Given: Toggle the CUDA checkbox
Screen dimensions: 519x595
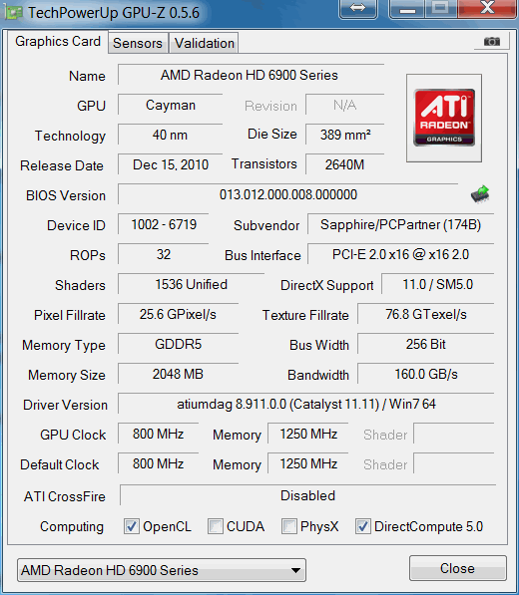Looking at the screenshot, I should tap(215, 526).
